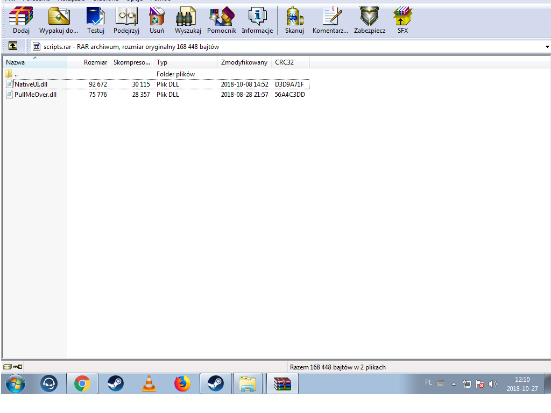The image size is (551, 413).
Task: Click the Zabezpiecz protect icon
Action: click(369, 20)
